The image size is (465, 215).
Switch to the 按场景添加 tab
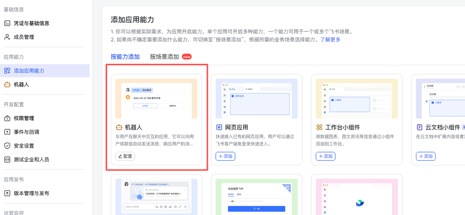[165, 57]
